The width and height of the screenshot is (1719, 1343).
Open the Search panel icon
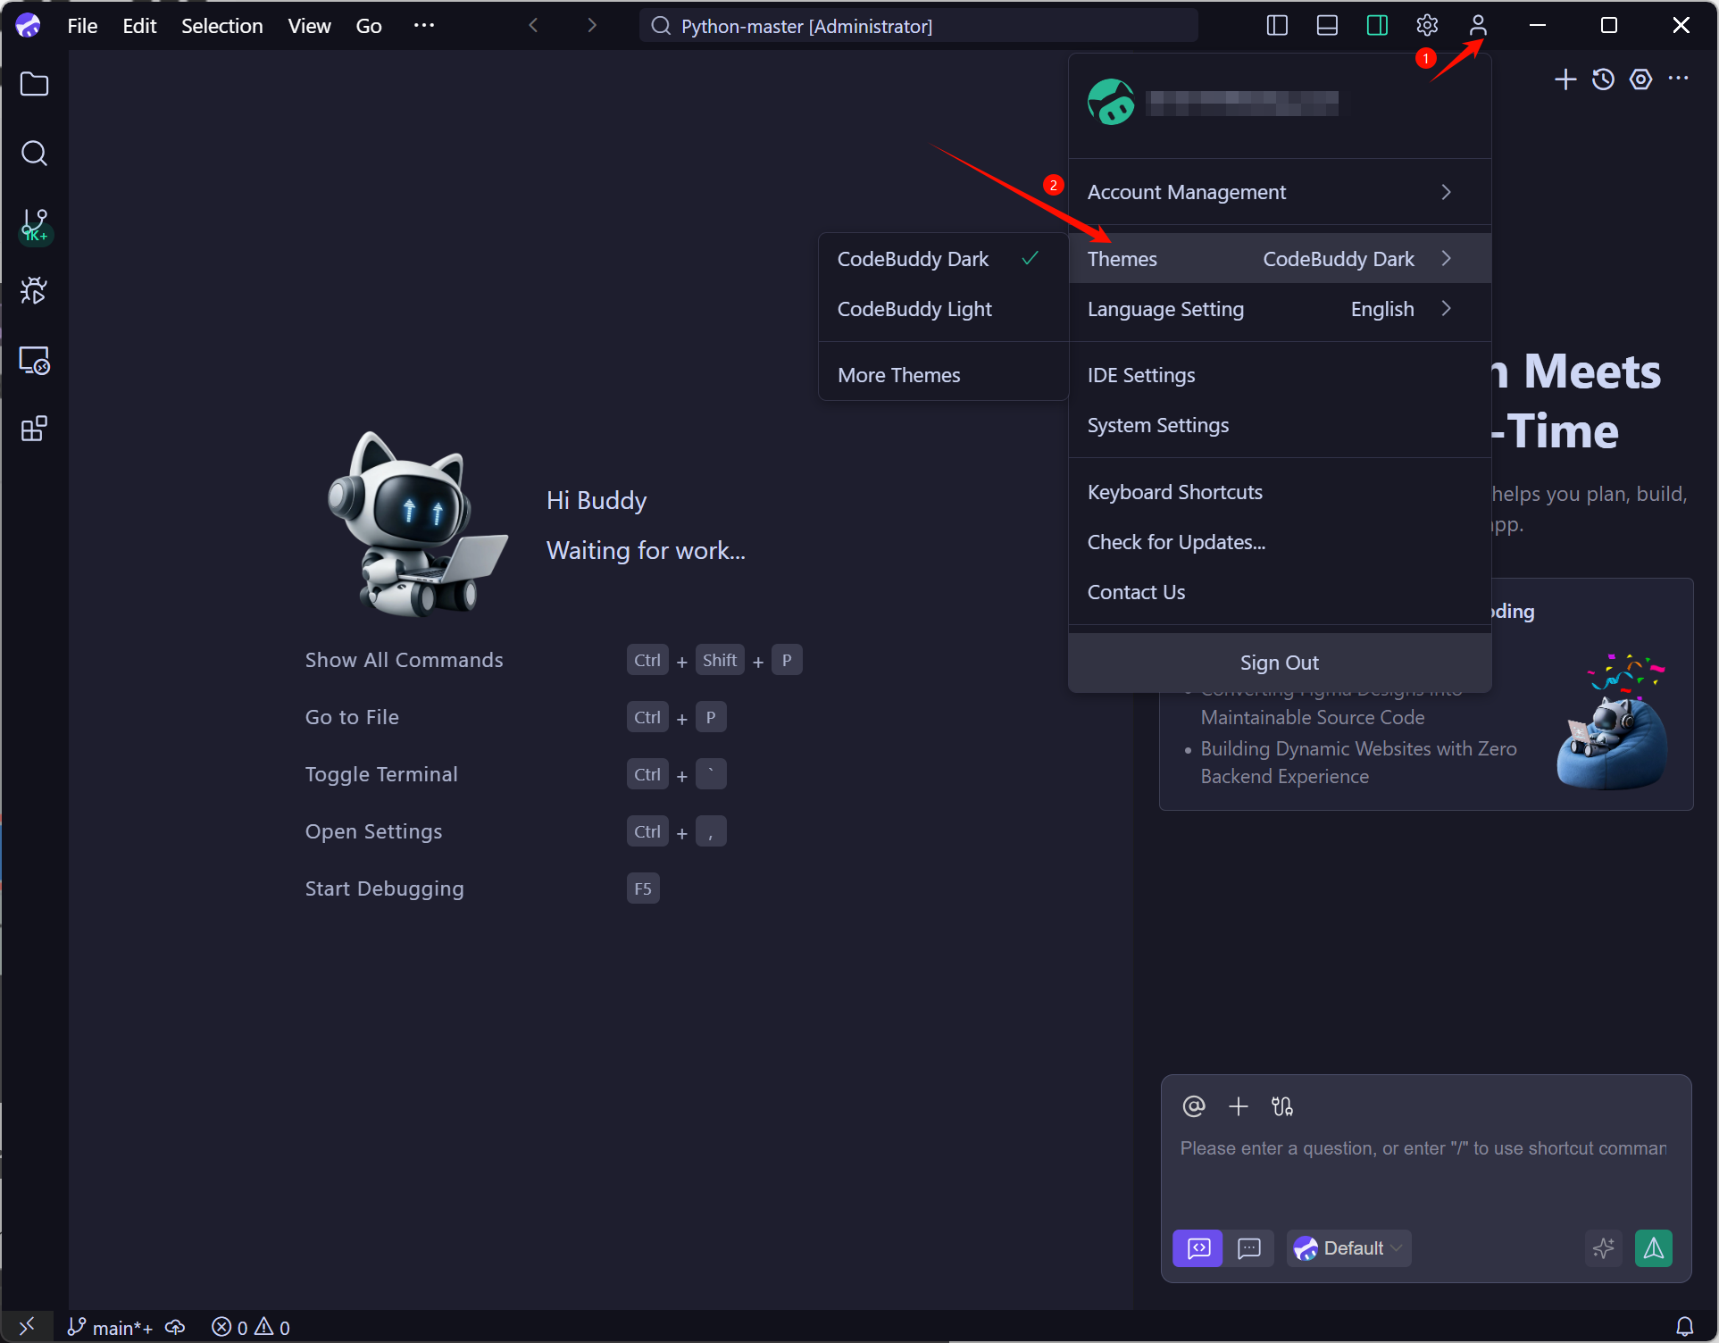(x=34, y=154)
